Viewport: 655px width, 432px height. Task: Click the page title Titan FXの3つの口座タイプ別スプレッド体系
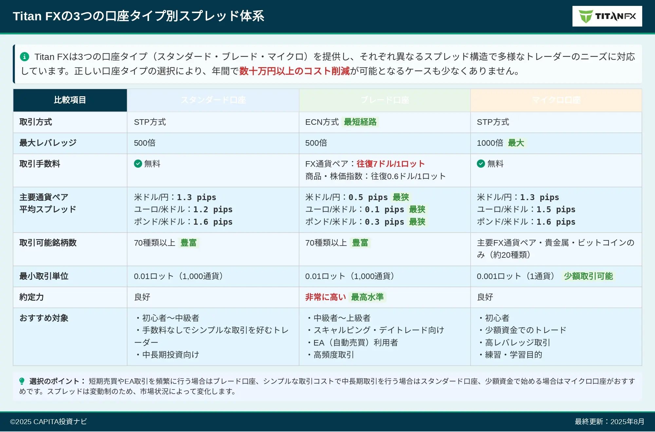point(138,16)
